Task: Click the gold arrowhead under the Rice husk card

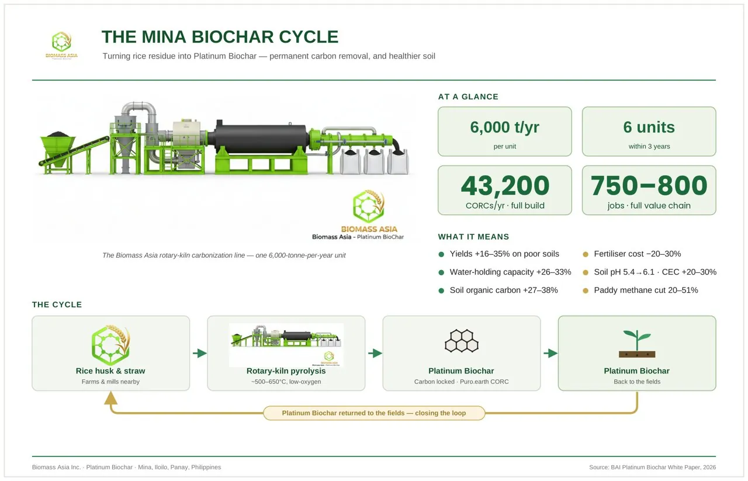Action: pos(111,398)
